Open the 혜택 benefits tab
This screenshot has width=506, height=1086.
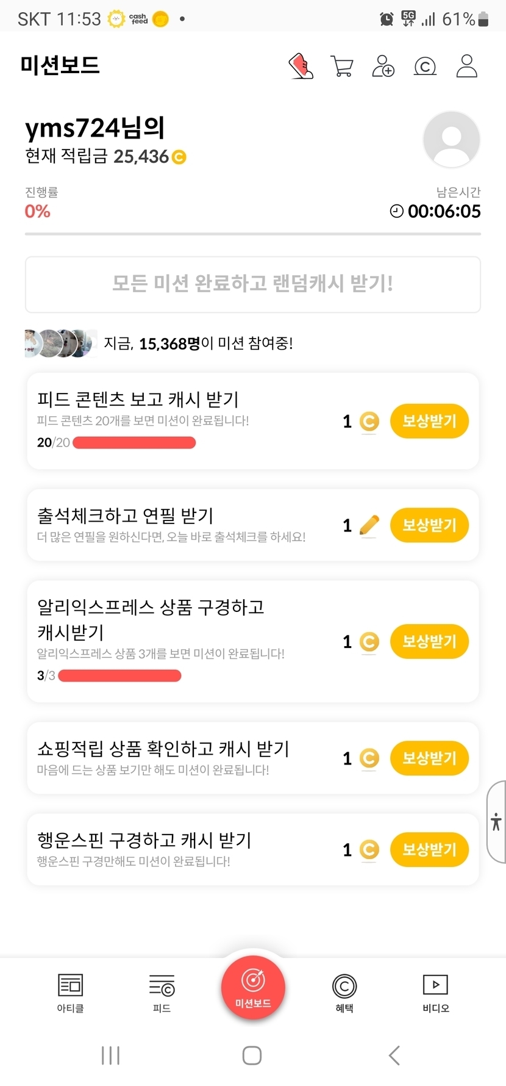344,993
